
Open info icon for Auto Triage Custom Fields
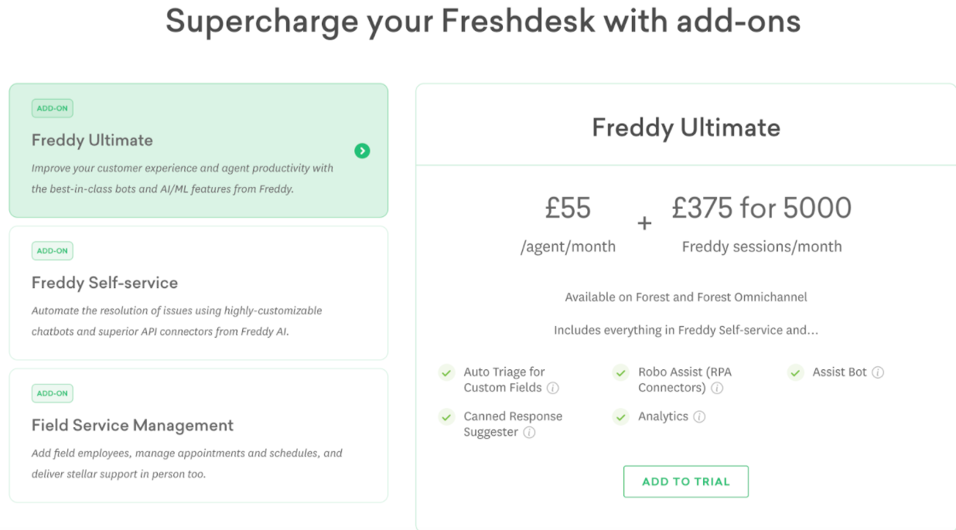(553, 388)
